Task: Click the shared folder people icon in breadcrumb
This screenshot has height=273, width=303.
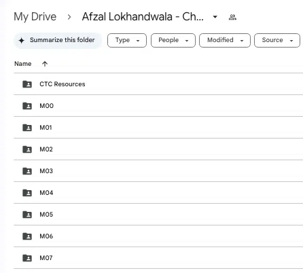Action: coord(232,17)
